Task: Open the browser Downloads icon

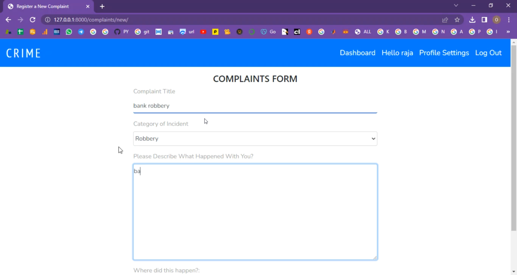Action: click(x=472, y=20)
